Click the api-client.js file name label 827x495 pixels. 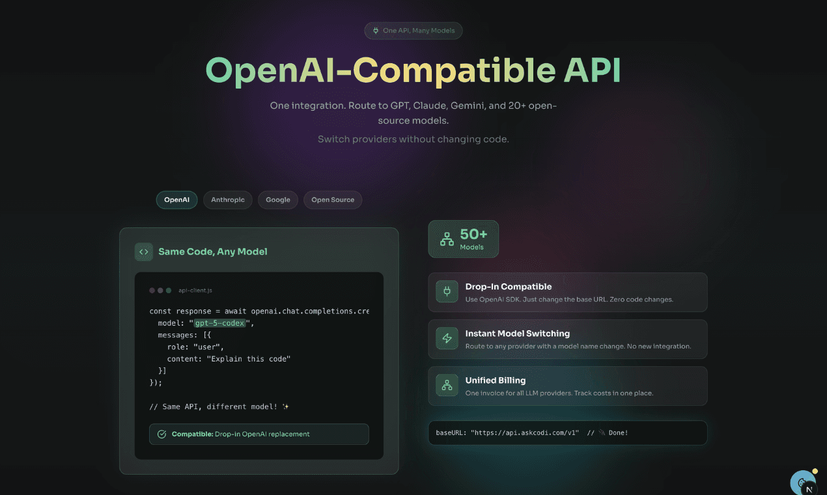coord(195,290)
